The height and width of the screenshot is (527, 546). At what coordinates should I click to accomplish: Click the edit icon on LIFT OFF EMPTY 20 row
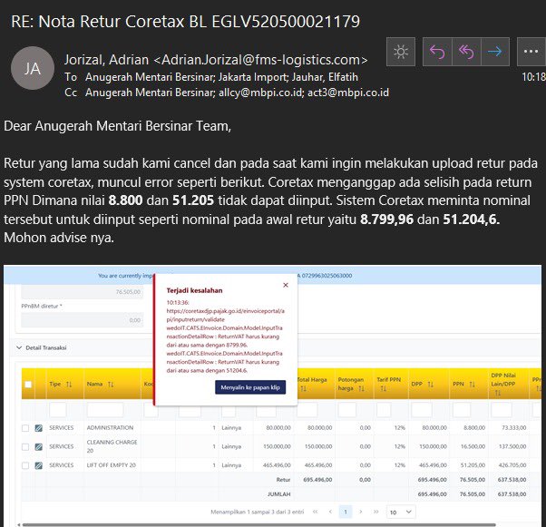[39, 465]
